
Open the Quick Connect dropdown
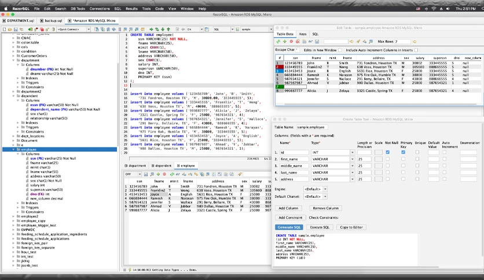[89, 30]
